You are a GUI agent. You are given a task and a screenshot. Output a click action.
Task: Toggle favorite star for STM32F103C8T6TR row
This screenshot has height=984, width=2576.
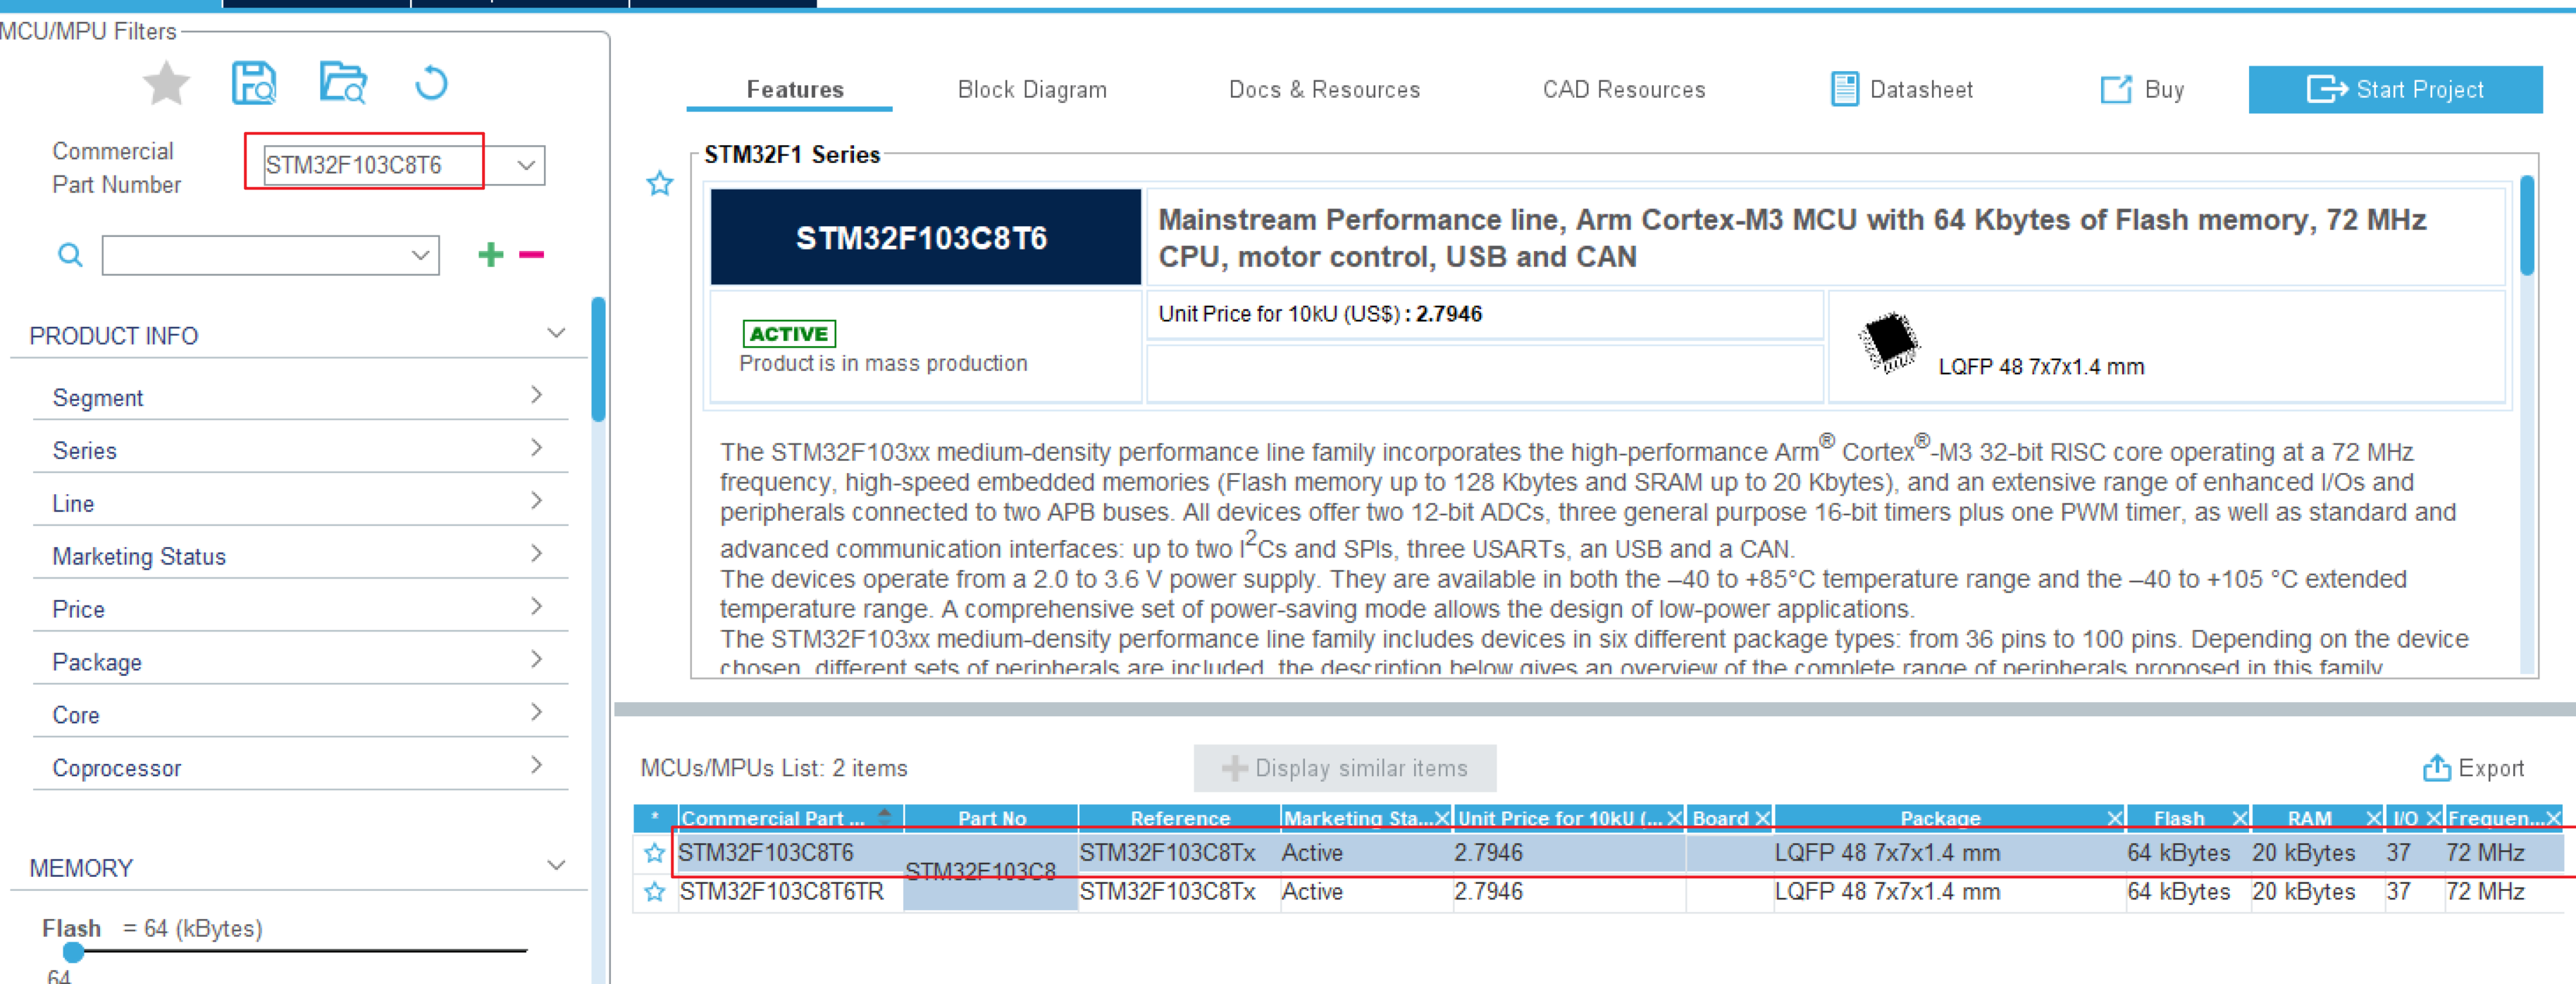(x=654, y=892)
